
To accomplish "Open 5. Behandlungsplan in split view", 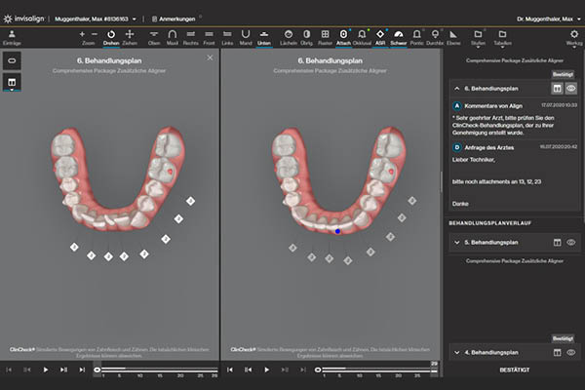I will pos(557,242).
